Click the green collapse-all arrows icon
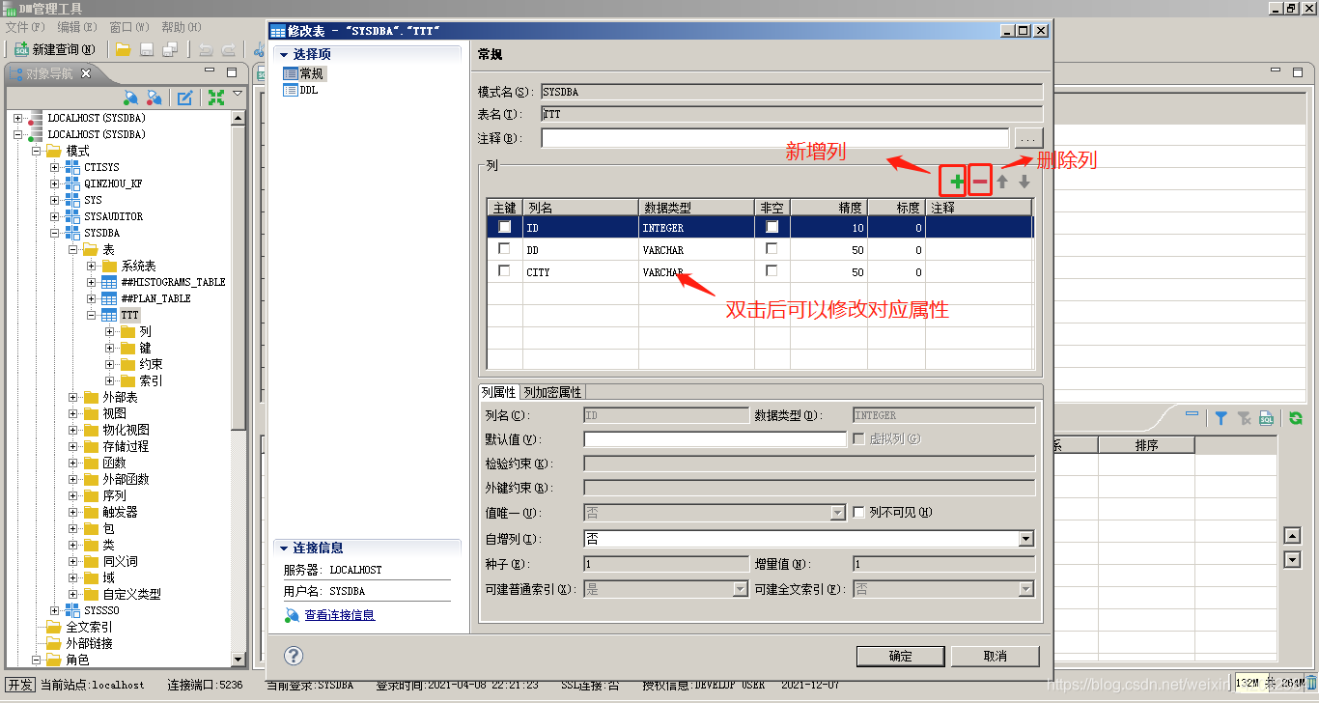The image size is (1319, 703). (216, 98)
